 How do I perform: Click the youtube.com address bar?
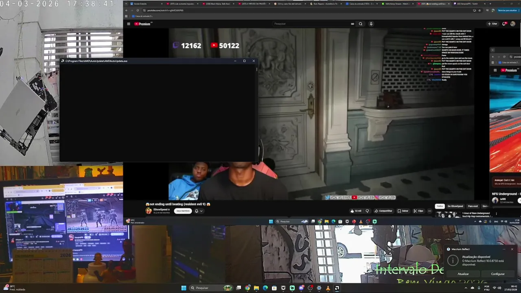(305, 10)
